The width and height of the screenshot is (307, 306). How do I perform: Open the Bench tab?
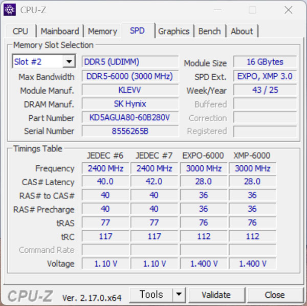(209, 31)
